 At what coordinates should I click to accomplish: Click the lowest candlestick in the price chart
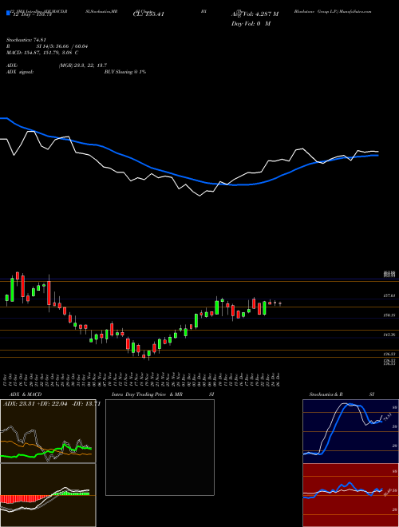pos(148,354)
